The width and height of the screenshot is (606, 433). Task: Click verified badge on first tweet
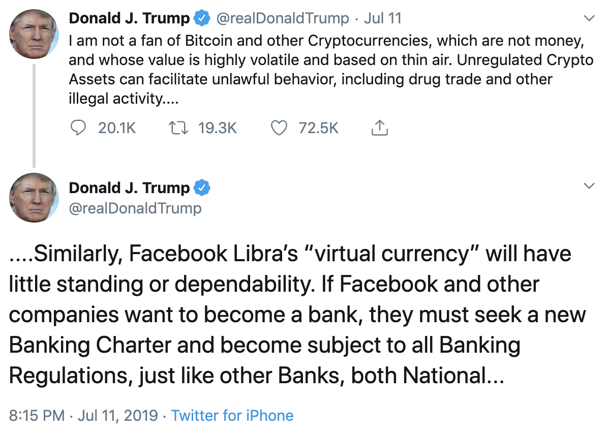click(202, 19)
